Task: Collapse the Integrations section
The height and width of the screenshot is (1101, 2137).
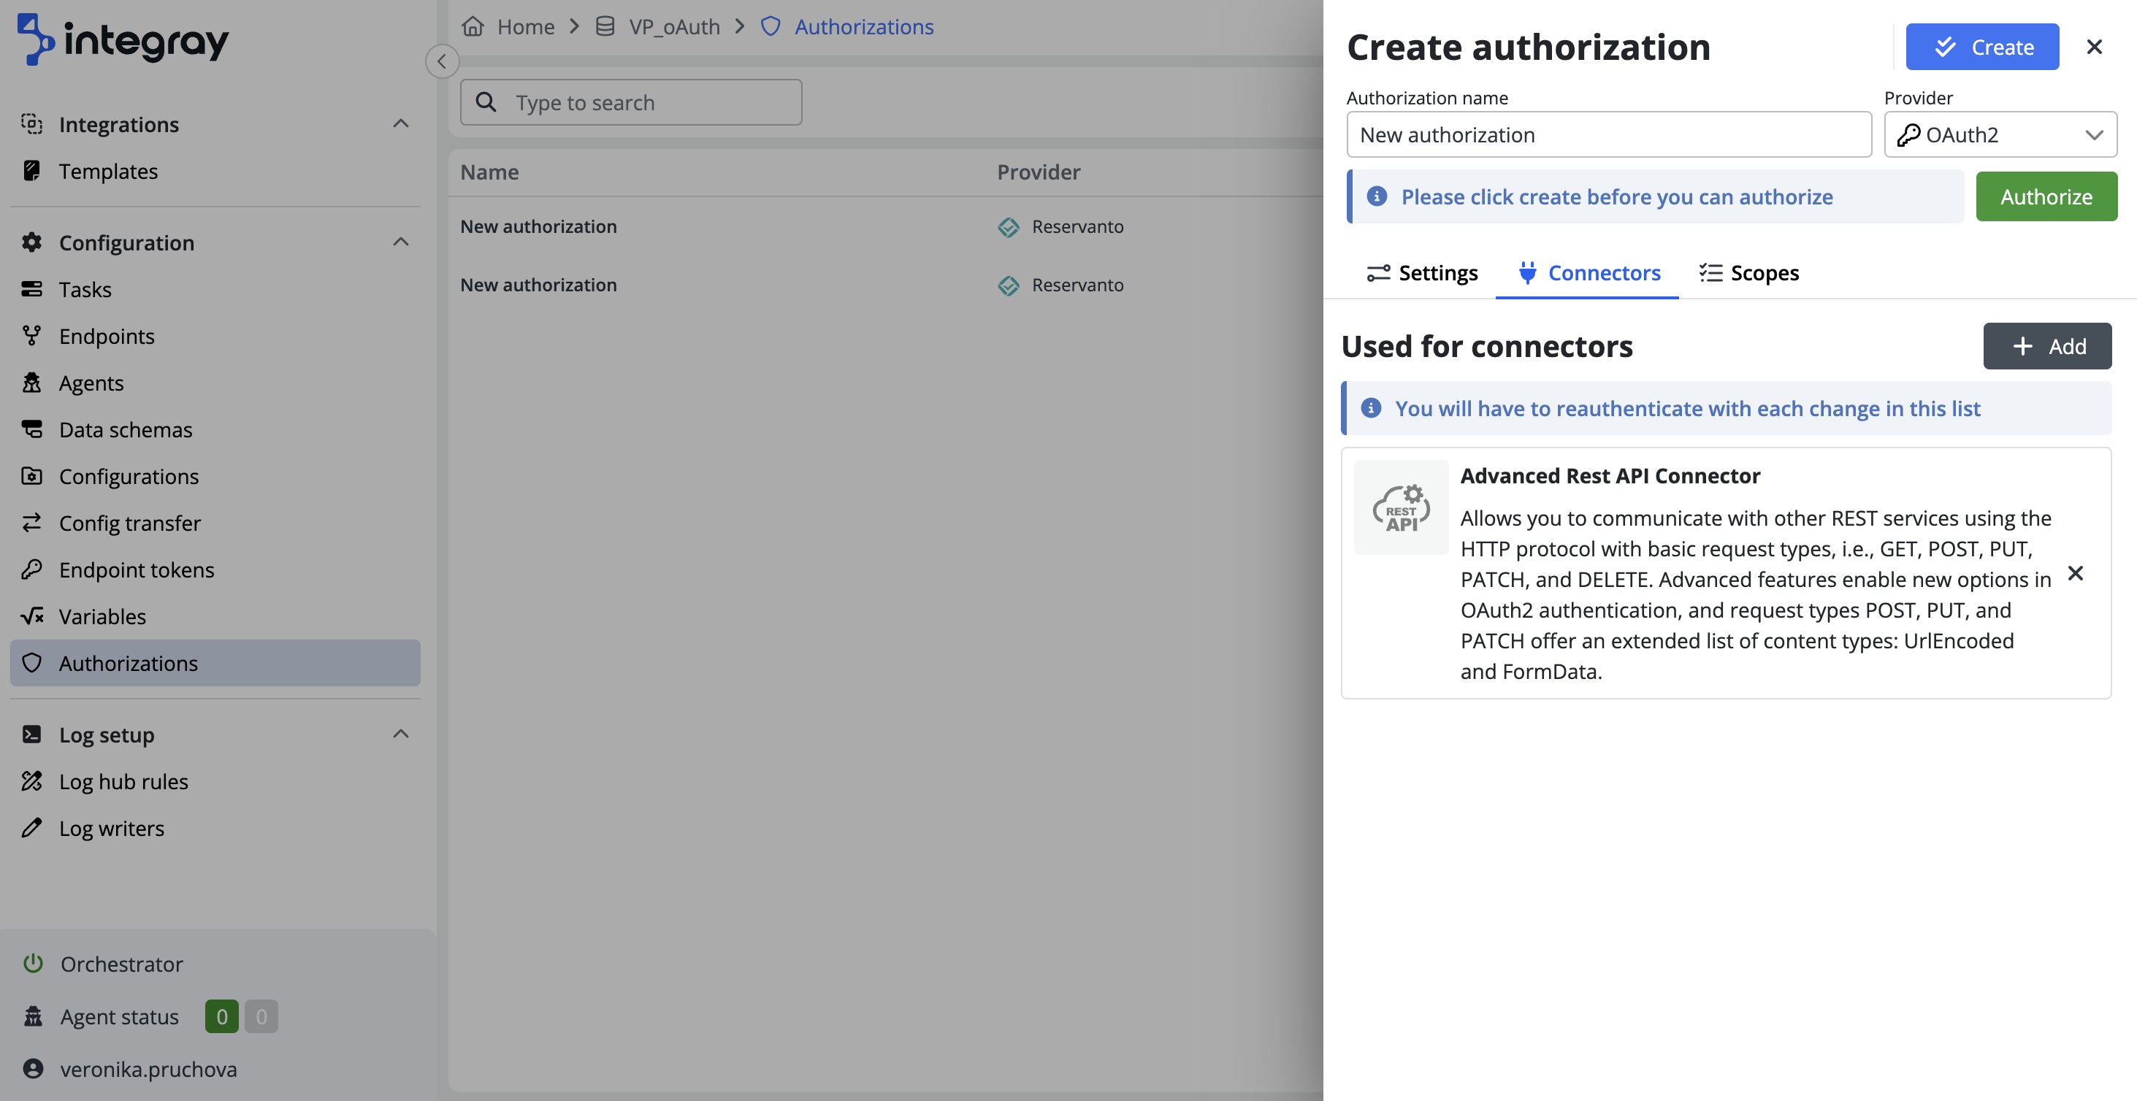Action: coord(401,123)
